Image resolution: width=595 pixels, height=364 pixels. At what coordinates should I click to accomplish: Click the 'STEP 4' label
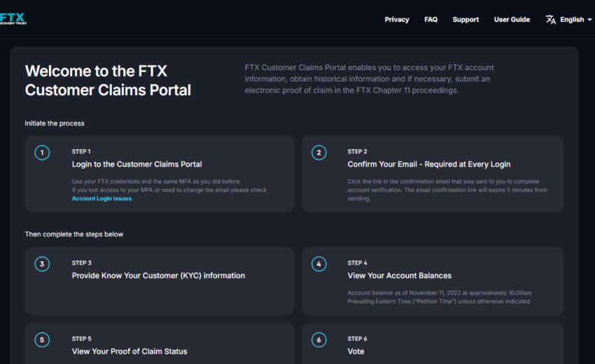(357, 262)
